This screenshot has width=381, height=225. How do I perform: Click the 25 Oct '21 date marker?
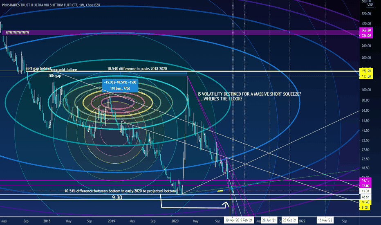pyautogui.click(x=290, y=220)
